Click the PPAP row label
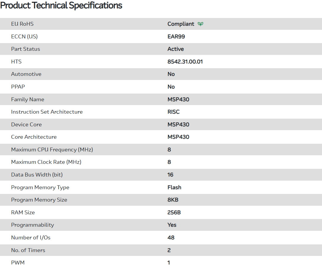The width and height of the screenshot is (322, 268). tap(18, 87)
